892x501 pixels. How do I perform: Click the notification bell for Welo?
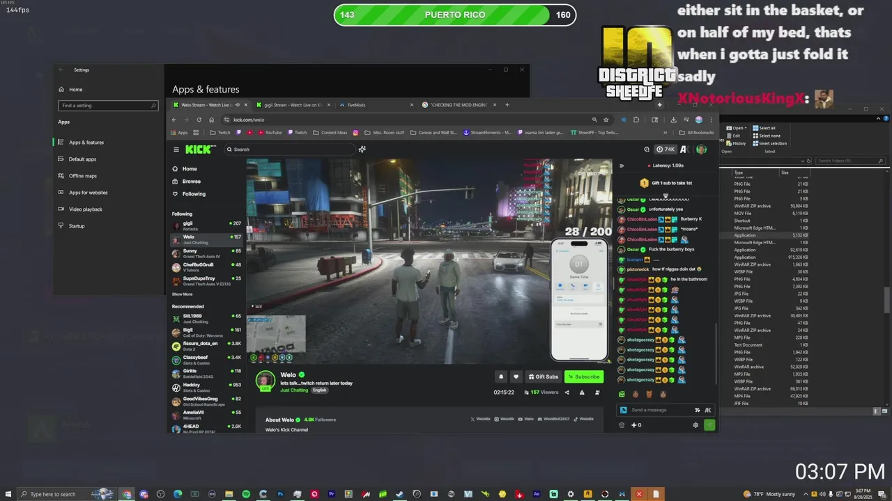[500, 376]
